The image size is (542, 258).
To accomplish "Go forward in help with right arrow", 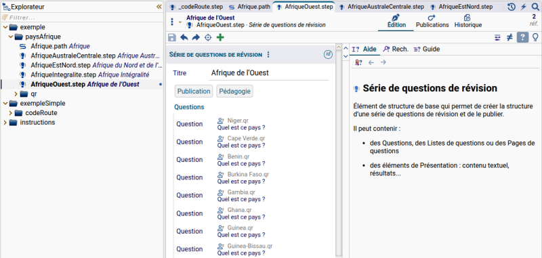I will click(383, 62).
